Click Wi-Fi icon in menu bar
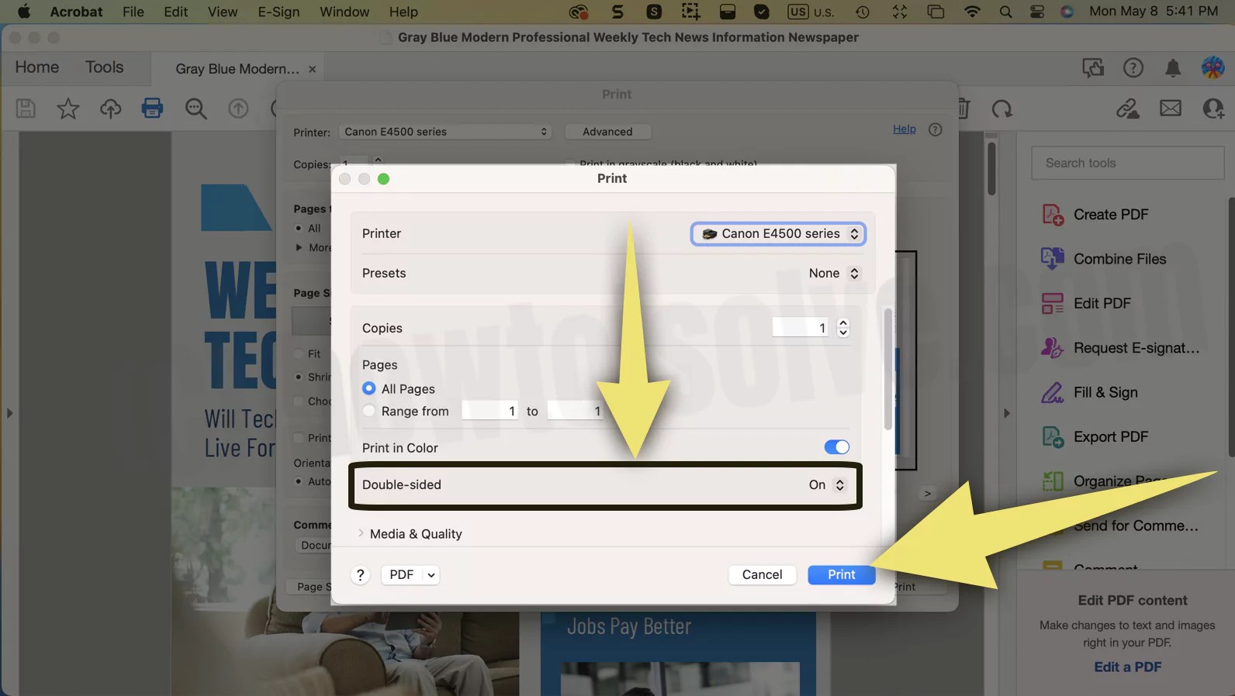 click(971, 12)
